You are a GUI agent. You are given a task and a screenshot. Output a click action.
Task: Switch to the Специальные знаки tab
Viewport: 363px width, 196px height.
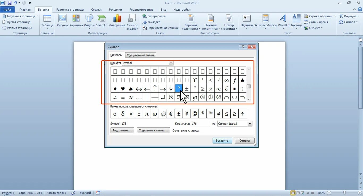140,55
